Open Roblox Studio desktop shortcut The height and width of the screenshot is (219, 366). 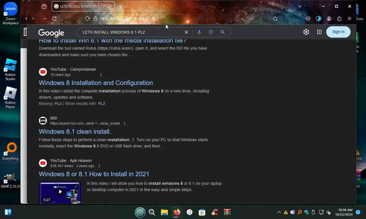click(x=10, y=69)
